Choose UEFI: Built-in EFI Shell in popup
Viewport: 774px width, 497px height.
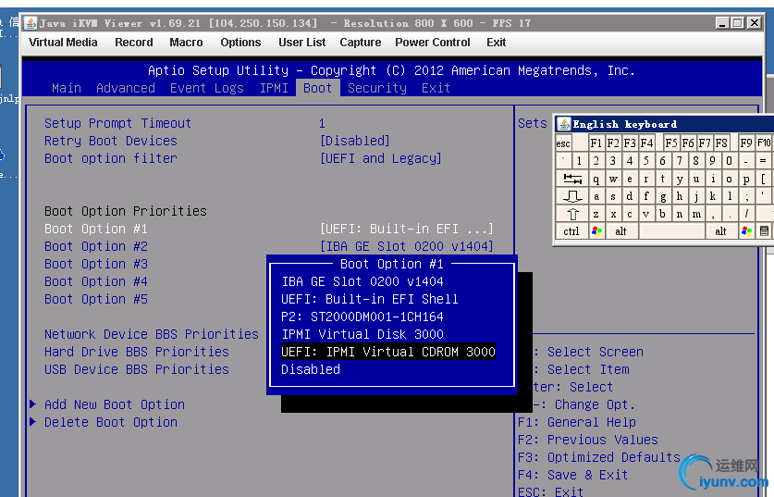pyautogui.click(x=370, y=299)
